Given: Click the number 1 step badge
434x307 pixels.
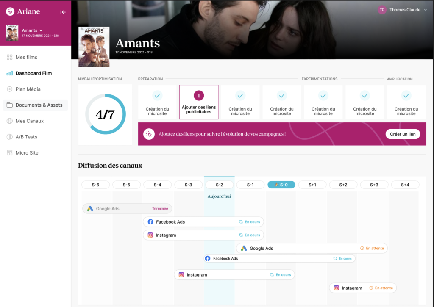Looking at the screenshot, I should point(199,95).
